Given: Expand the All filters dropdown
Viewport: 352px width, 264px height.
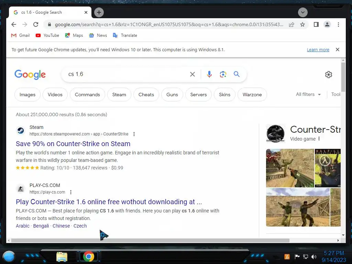Looking at the screenshot, I should coord(308,94).
